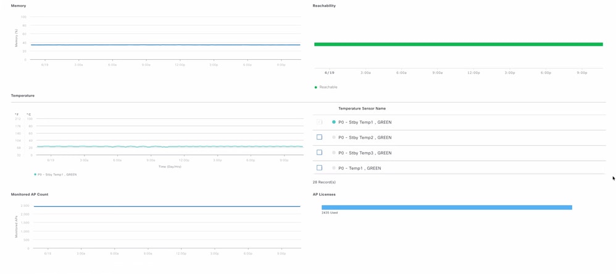
Task: Click the 'Memory (%)' axis title
Action: pyautogui.click(x=17, y=38)
